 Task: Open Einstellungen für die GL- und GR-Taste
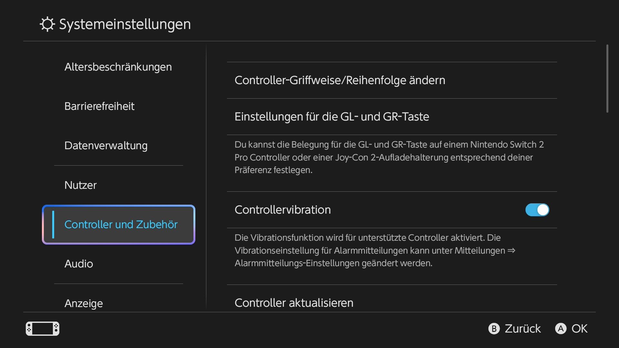pos(392,117)
